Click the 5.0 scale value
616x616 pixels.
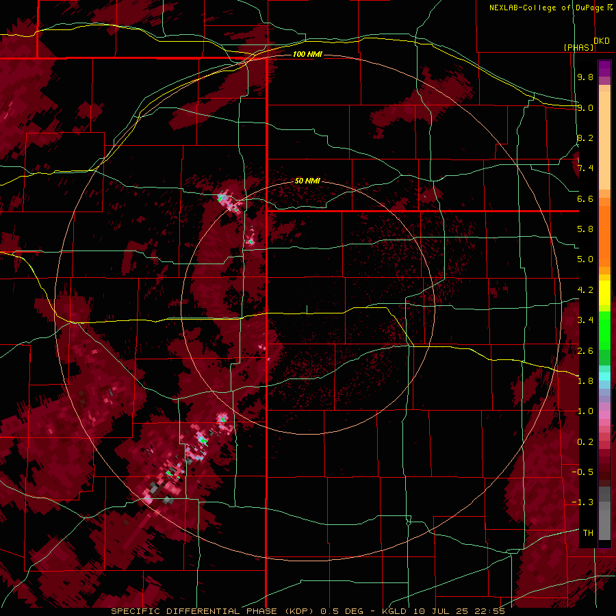pyautogui.click(x=585, y=259)
